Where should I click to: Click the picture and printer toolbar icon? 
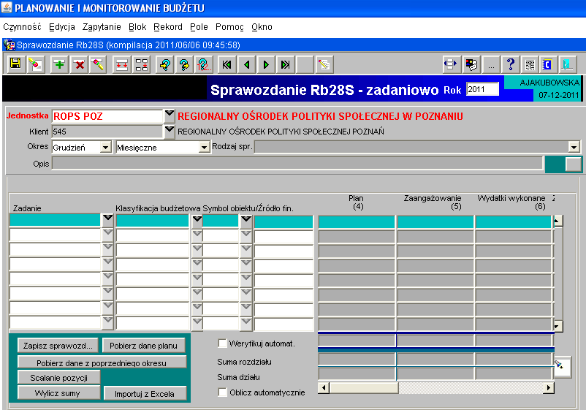coord(471,64)
